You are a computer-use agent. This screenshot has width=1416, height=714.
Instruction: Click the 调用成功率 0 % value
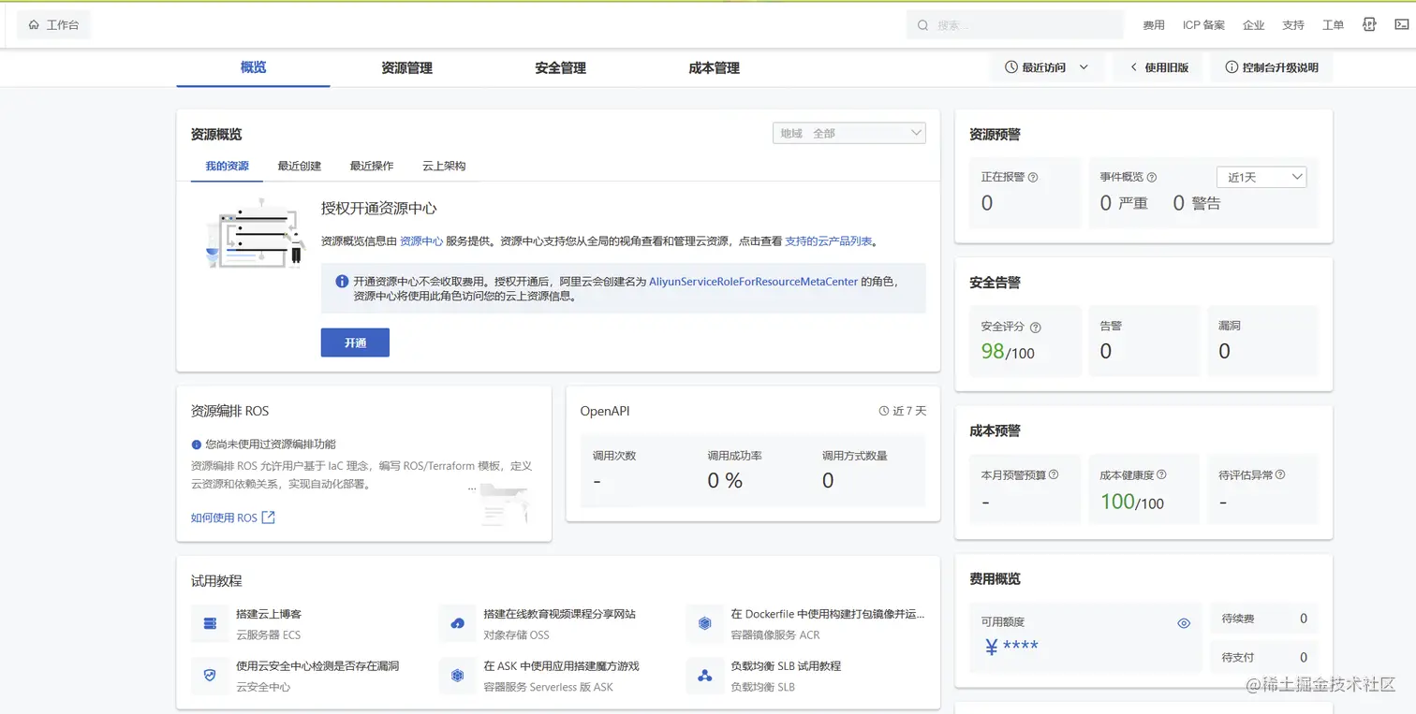(x=725, y=481)
